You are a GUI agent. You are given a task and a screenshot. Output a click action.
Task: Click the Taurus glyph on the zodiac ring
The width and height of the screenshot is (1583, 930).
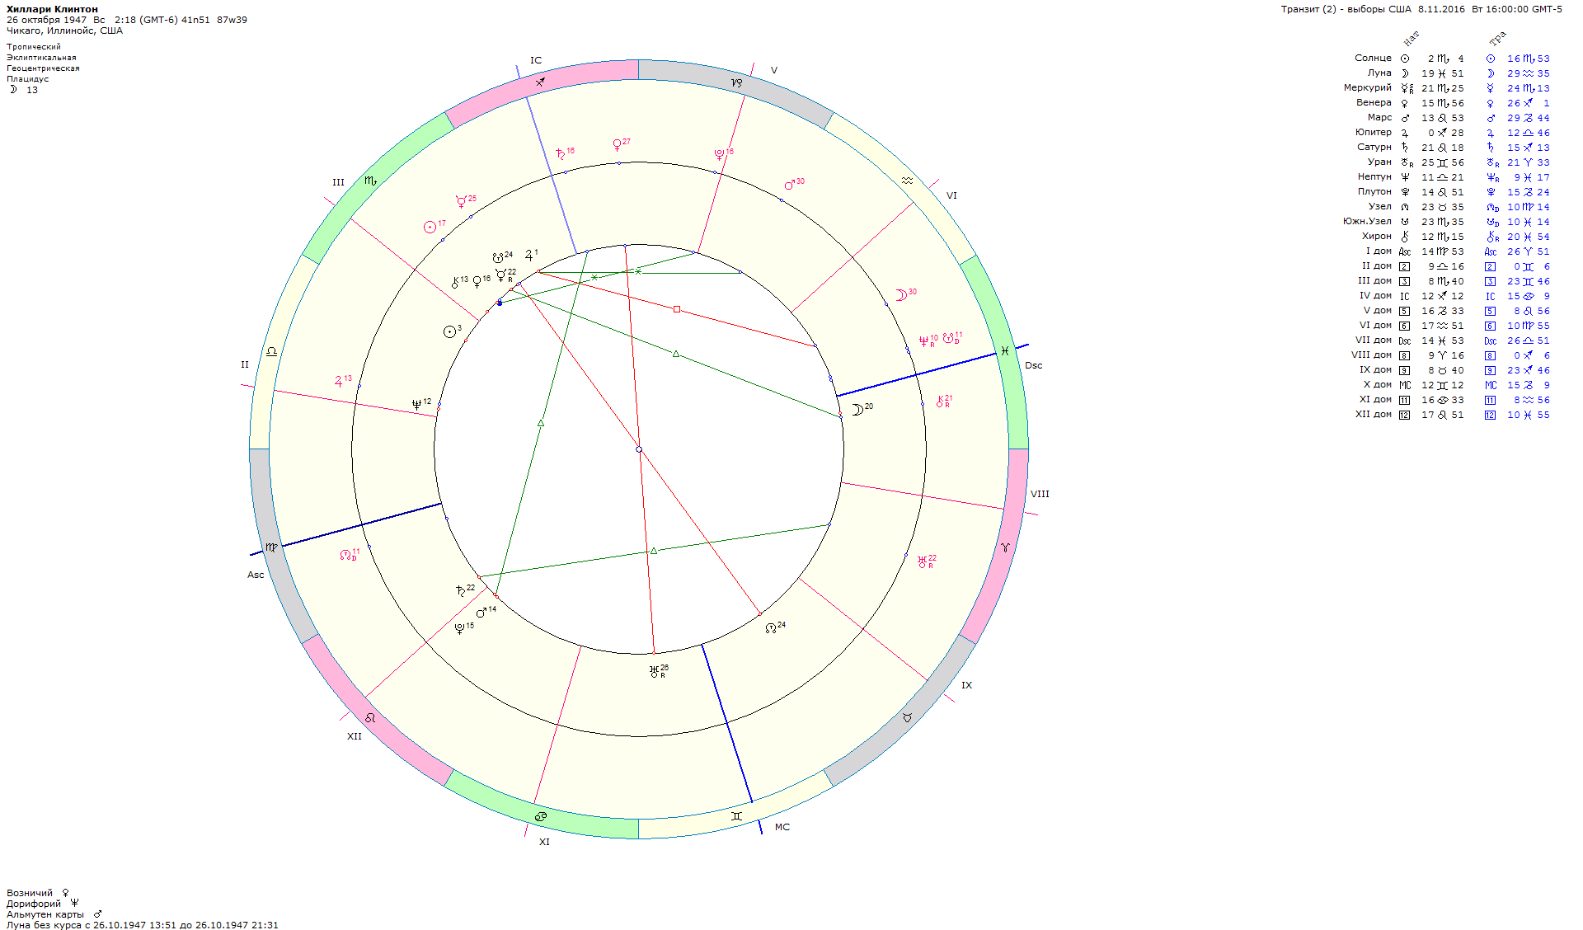[907, 718]
